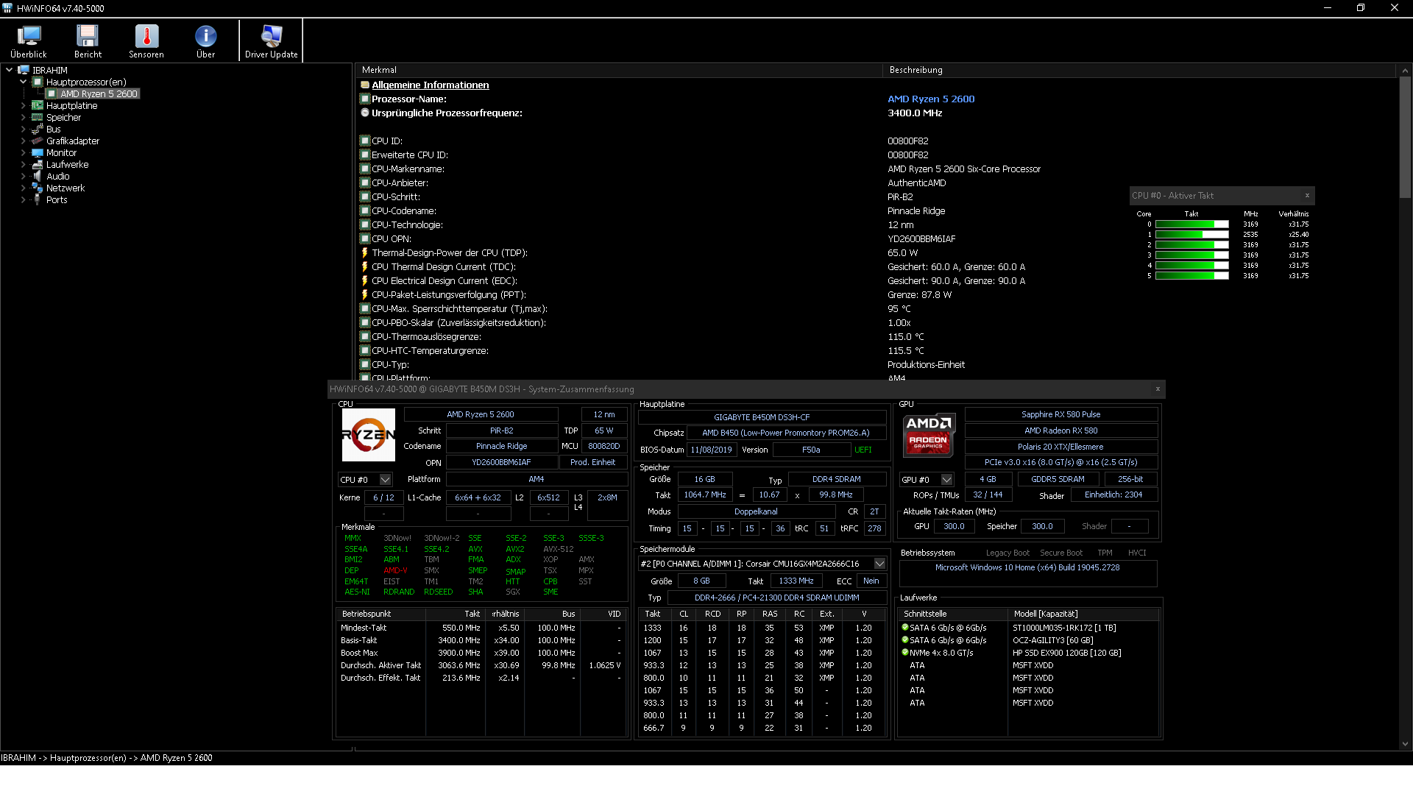
Task: Click the Beschreibung column header
Action: tap(916, 70)
